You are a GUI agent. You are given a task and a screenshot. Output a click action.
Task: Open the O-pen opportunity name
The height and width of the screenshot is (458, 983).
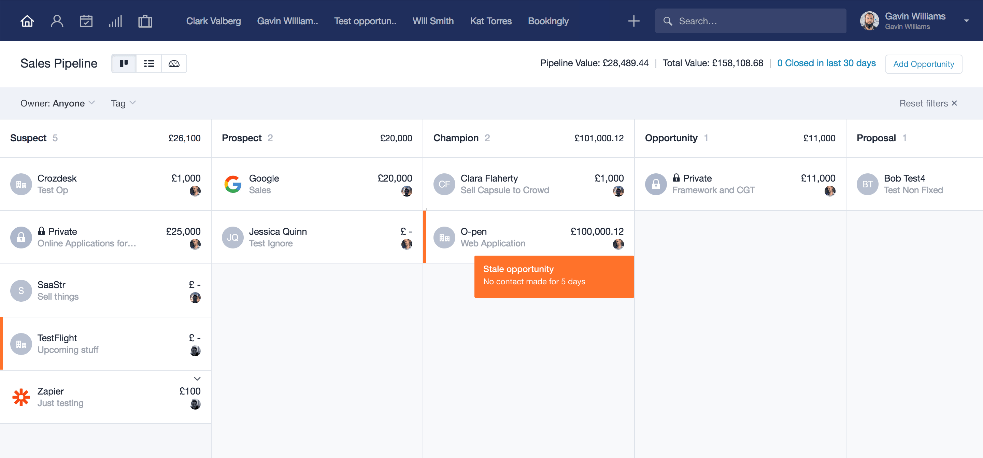click(473, 232)
